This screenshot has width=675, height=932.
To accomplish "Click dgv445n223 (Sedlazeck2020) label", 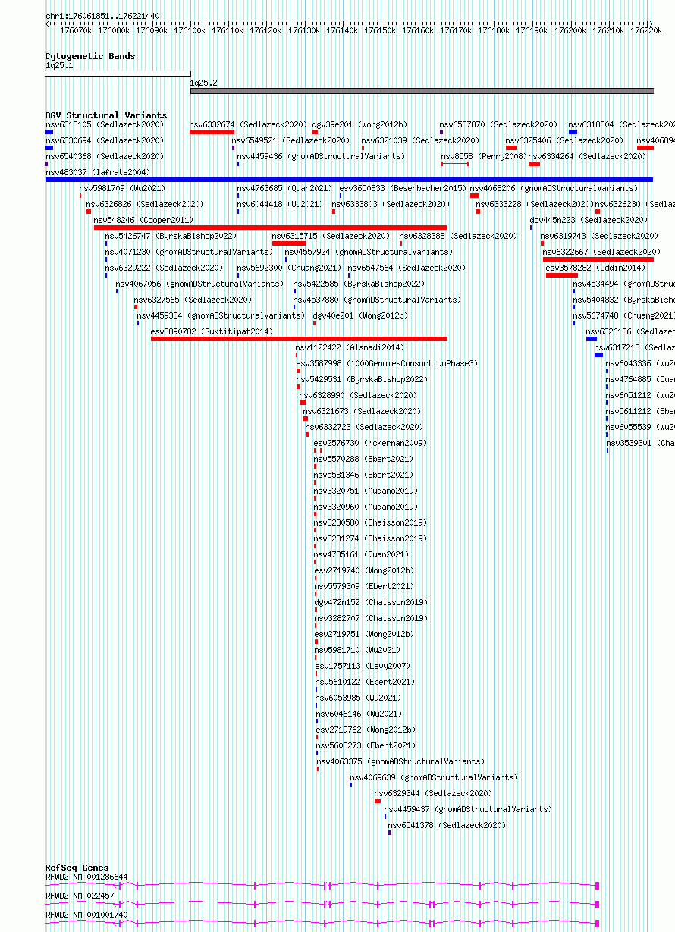I will 589,220.
